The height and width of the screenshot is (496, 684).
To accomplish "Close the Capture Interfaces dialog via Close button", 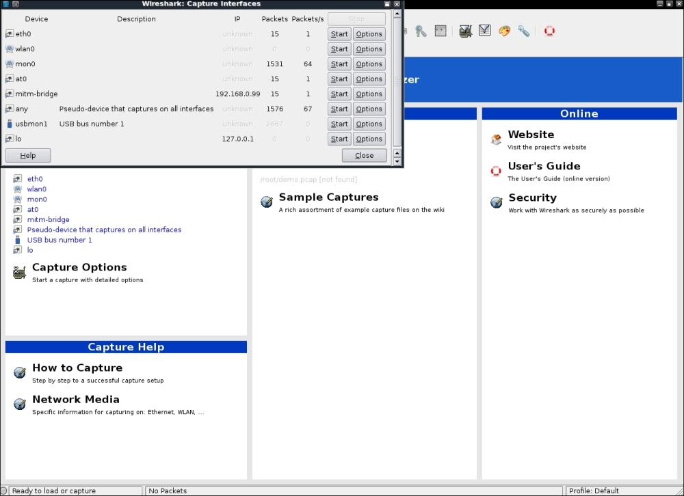I will tap(365, 156).
